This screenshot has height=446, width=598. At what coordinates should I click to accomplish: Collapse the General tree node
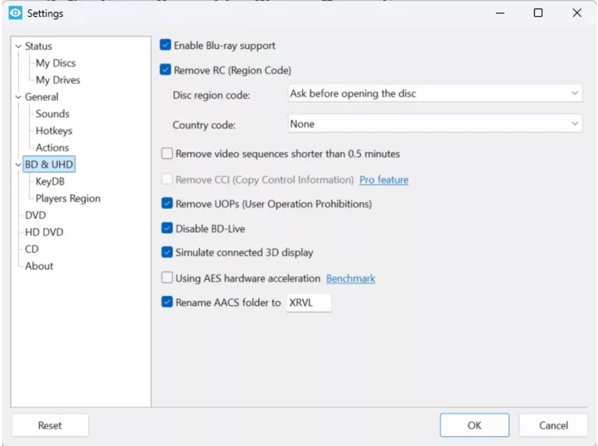pyautogui.click(x=19, y=97)
